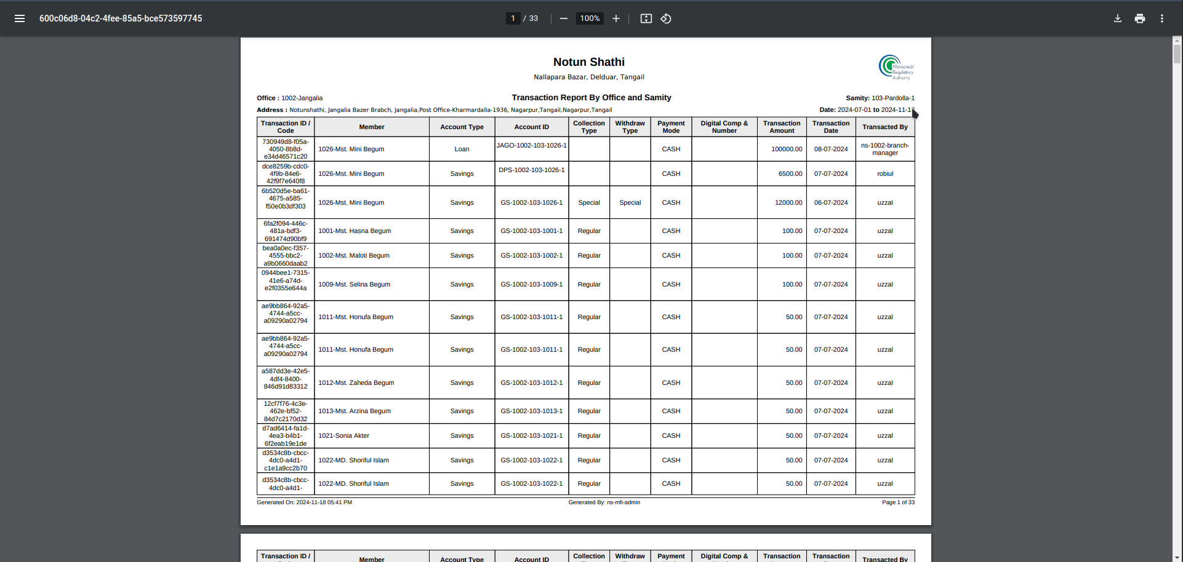Click the '6500.00' transaction amount
Viewport: 1183px width, 562px height.
point(790,174)
